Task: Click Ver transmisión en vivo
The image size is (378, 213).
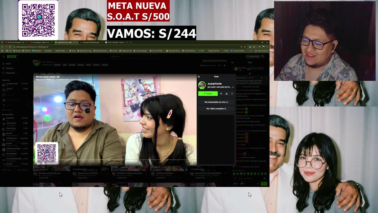Action: click(216, 102)
